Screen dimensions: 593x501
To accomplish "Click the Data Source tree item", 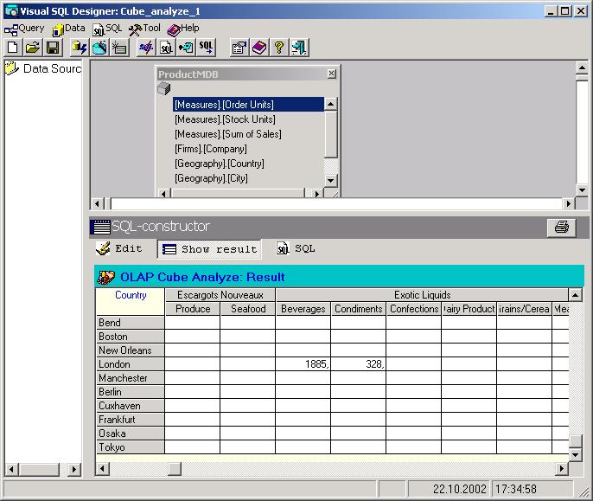I will click(x=50, y=68).
